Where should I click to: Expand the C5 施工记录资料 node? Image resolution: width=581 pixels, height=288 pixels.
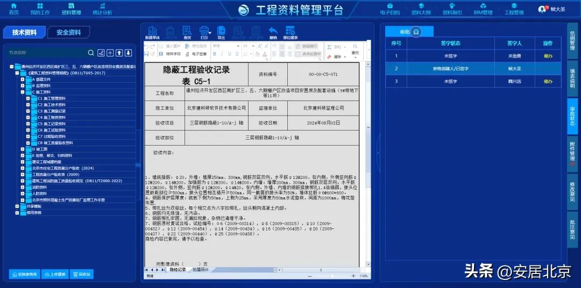(28, 124)
